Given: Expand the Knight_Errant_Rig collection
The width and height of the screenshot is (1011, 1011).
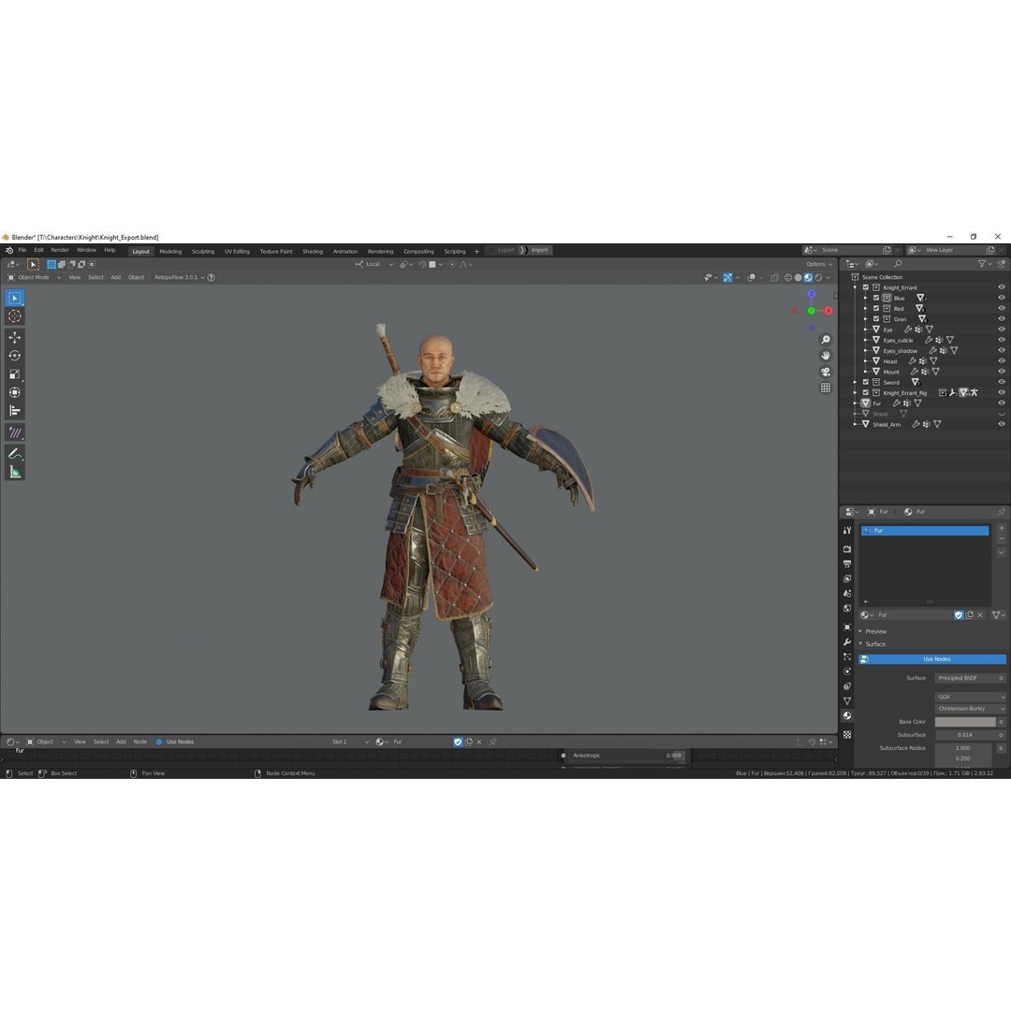Looking at the screenshot, I should 856,392.
